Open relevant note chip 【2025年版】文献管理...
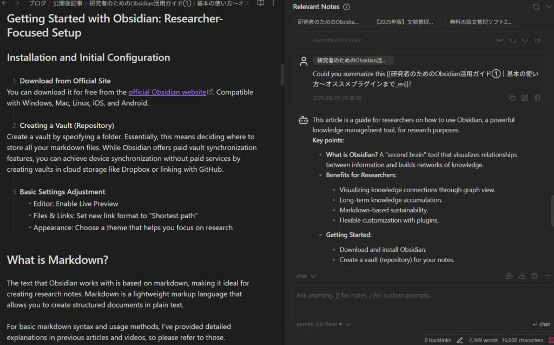This screenshot has width=554, height=345. point(404,22)
